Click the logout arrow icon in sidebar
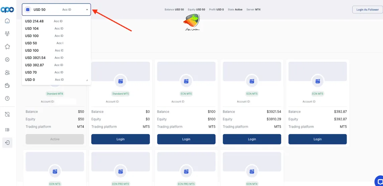This screenshot has height=186, width=383. [7, 142]
